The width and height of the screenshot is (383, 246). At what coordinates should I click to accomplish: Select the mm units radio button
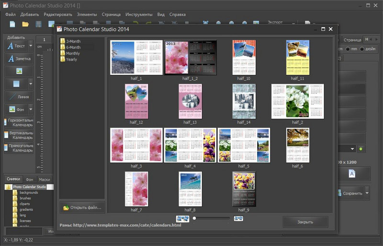(348, 49)
